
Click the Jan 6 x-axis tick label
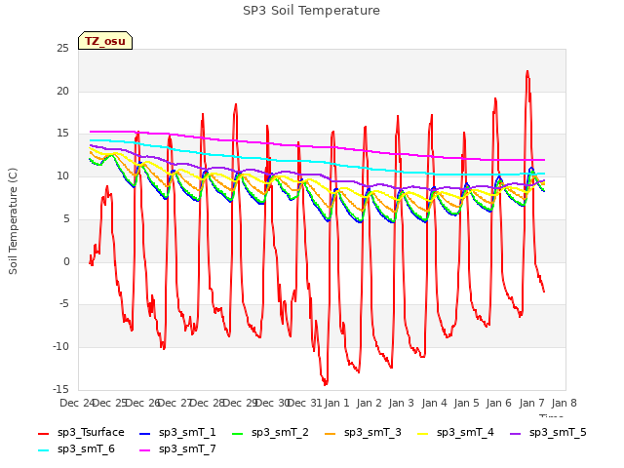coord(498,403)
